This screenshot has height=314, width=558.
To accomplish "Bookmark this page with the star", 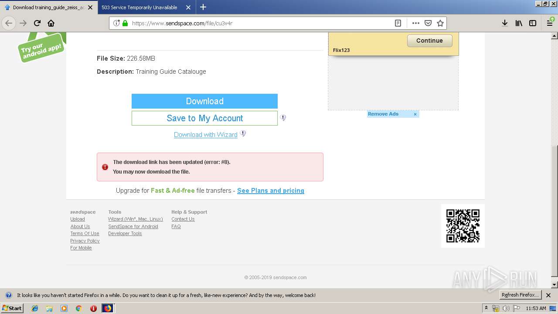I will [x=440, y=23].
